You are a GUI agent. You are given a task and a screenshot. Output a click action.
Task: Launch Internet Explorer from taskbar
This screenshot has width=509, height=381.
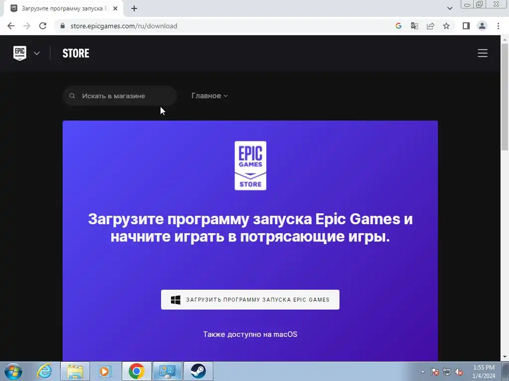coord(44,371)
